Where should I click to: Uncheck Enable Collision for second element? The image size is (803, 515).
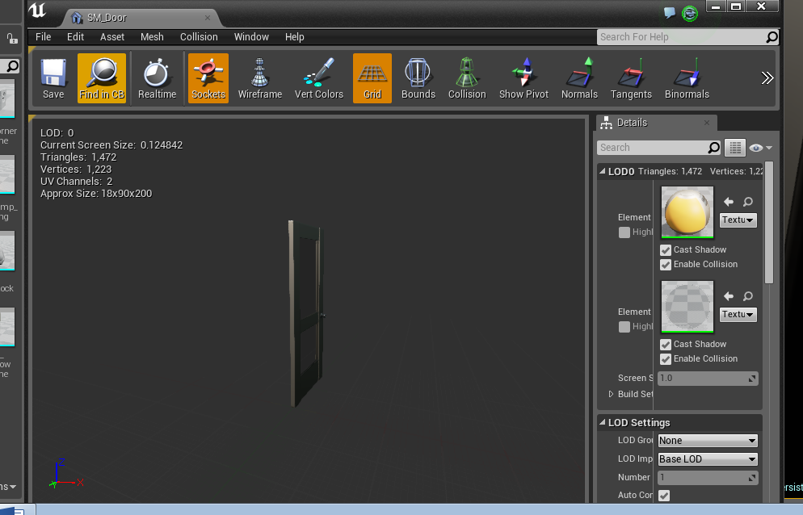coord(665,358)
